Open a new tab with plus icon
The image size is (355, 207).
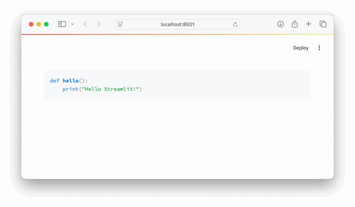(309, 24)
